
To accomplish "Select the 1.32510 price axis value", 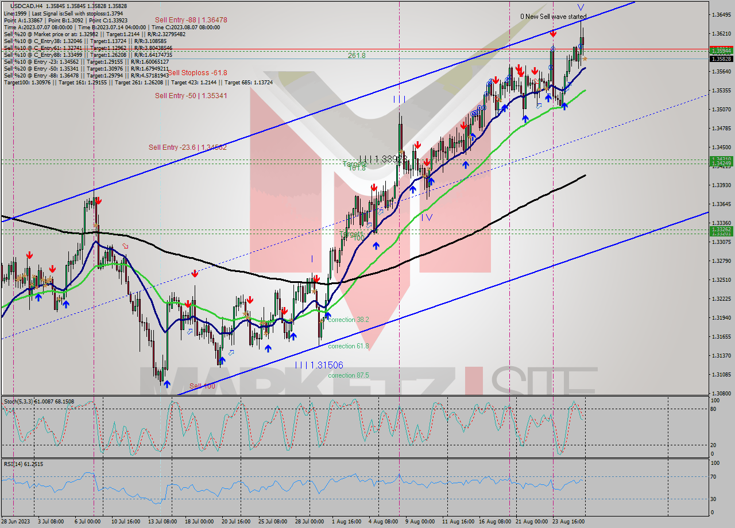I will [721, 280].
